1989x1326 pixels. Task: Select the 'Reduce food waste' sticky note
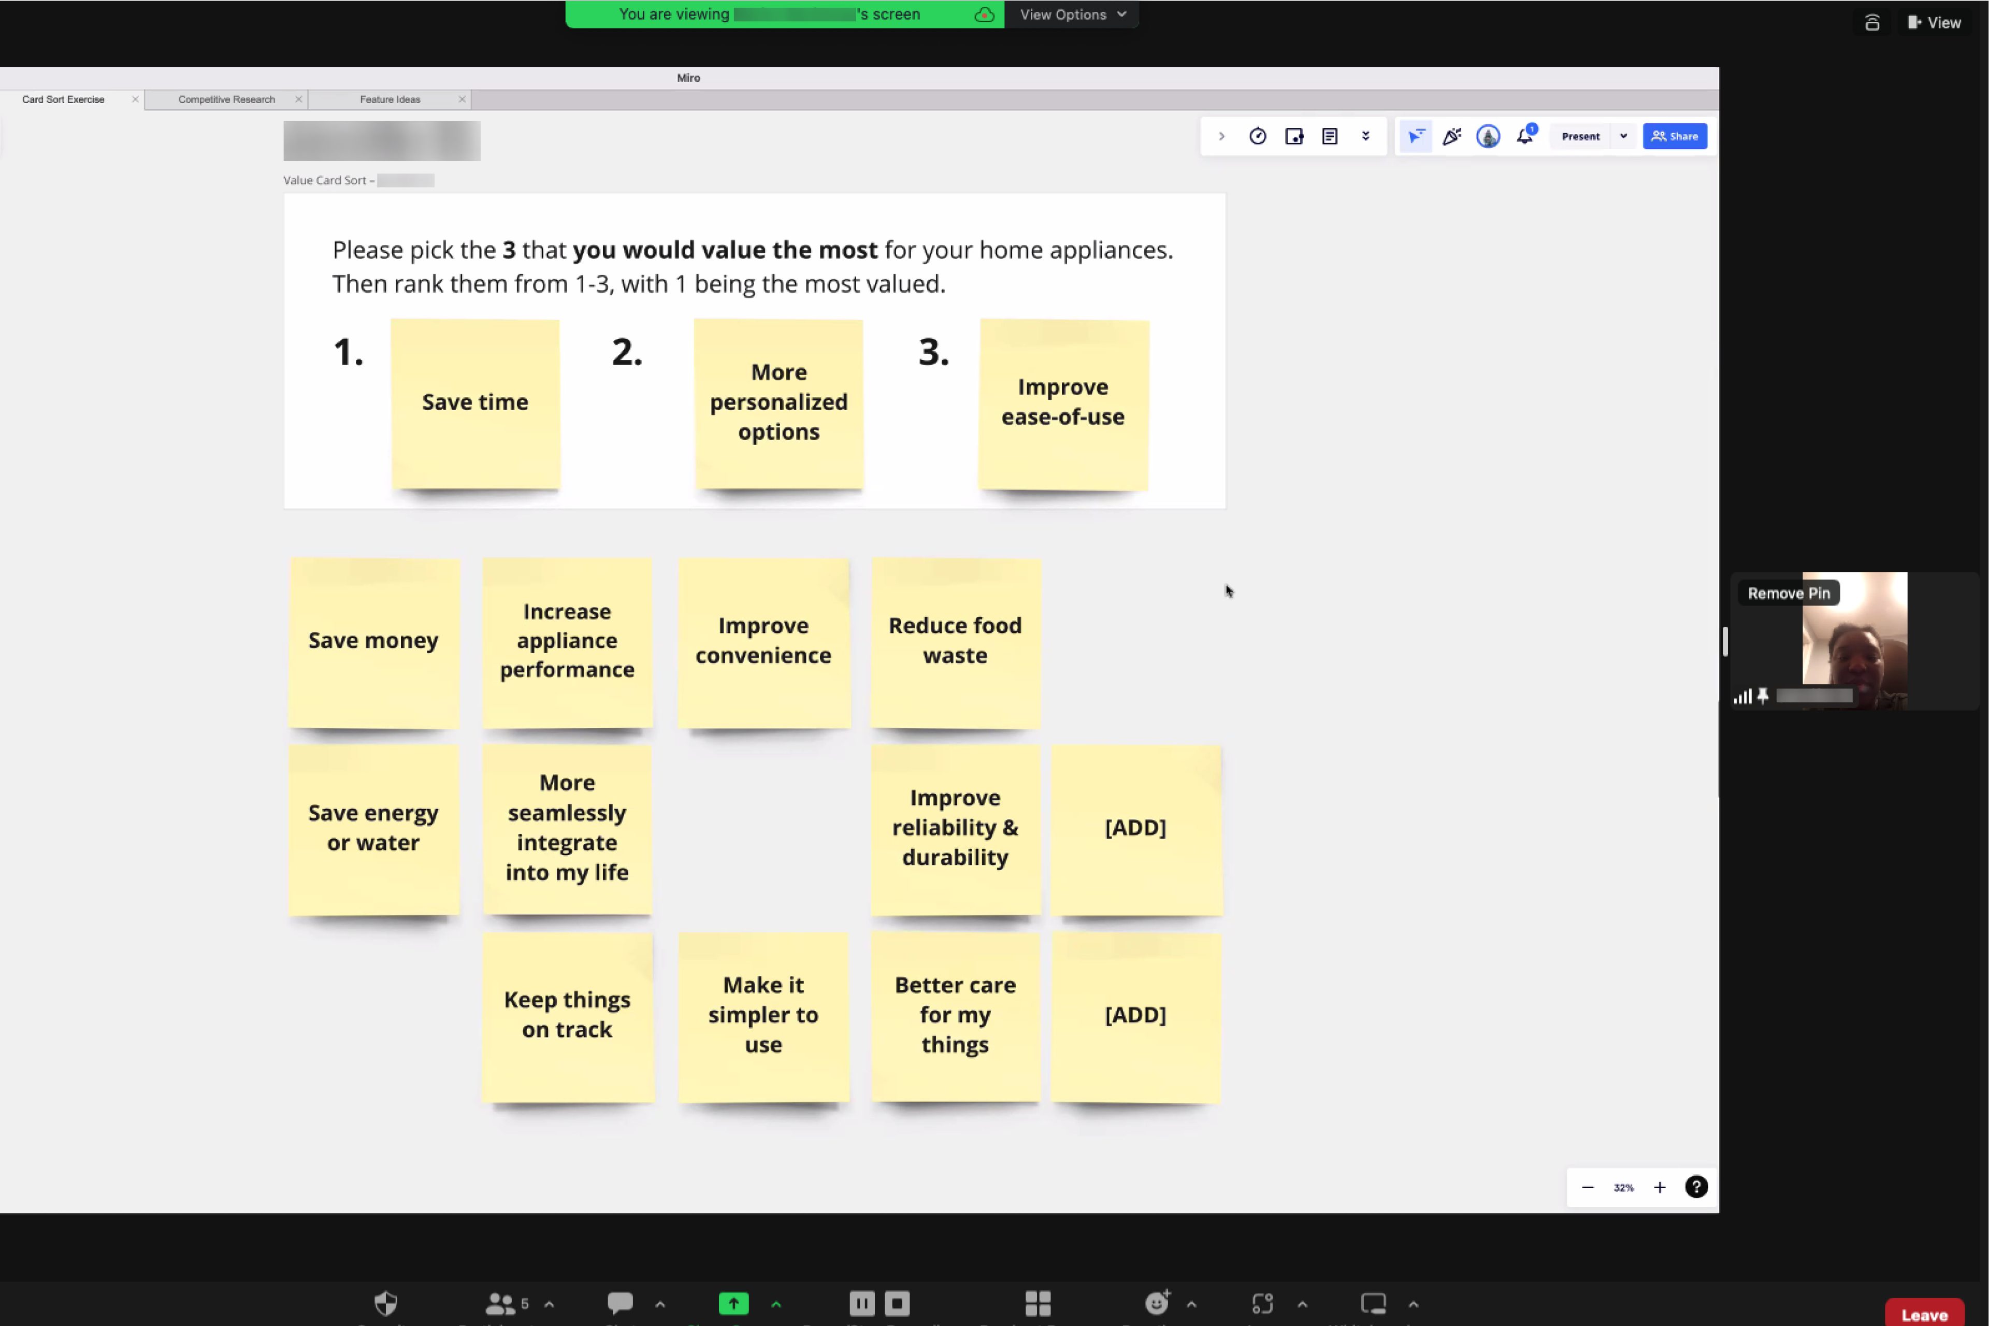click(x=956, y=643)
